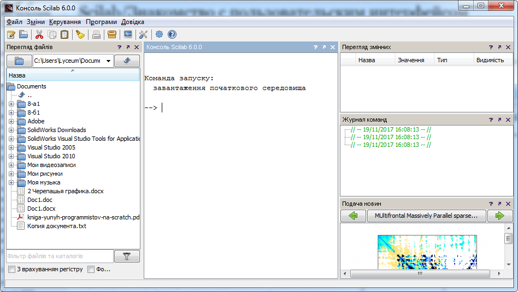Expand the SolidWorks Downloads folder
The height and width of the screenshot is (292, 518).
tap(11, 130)
